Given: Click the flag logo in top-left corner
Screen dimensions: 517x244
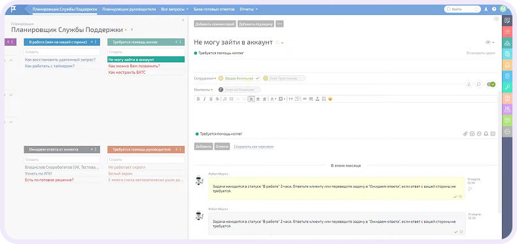Looking at the screenshot, I should tap(13, 9).
